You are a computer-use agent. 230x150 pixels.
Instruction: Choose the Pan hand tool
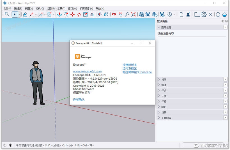pos(121,14)
